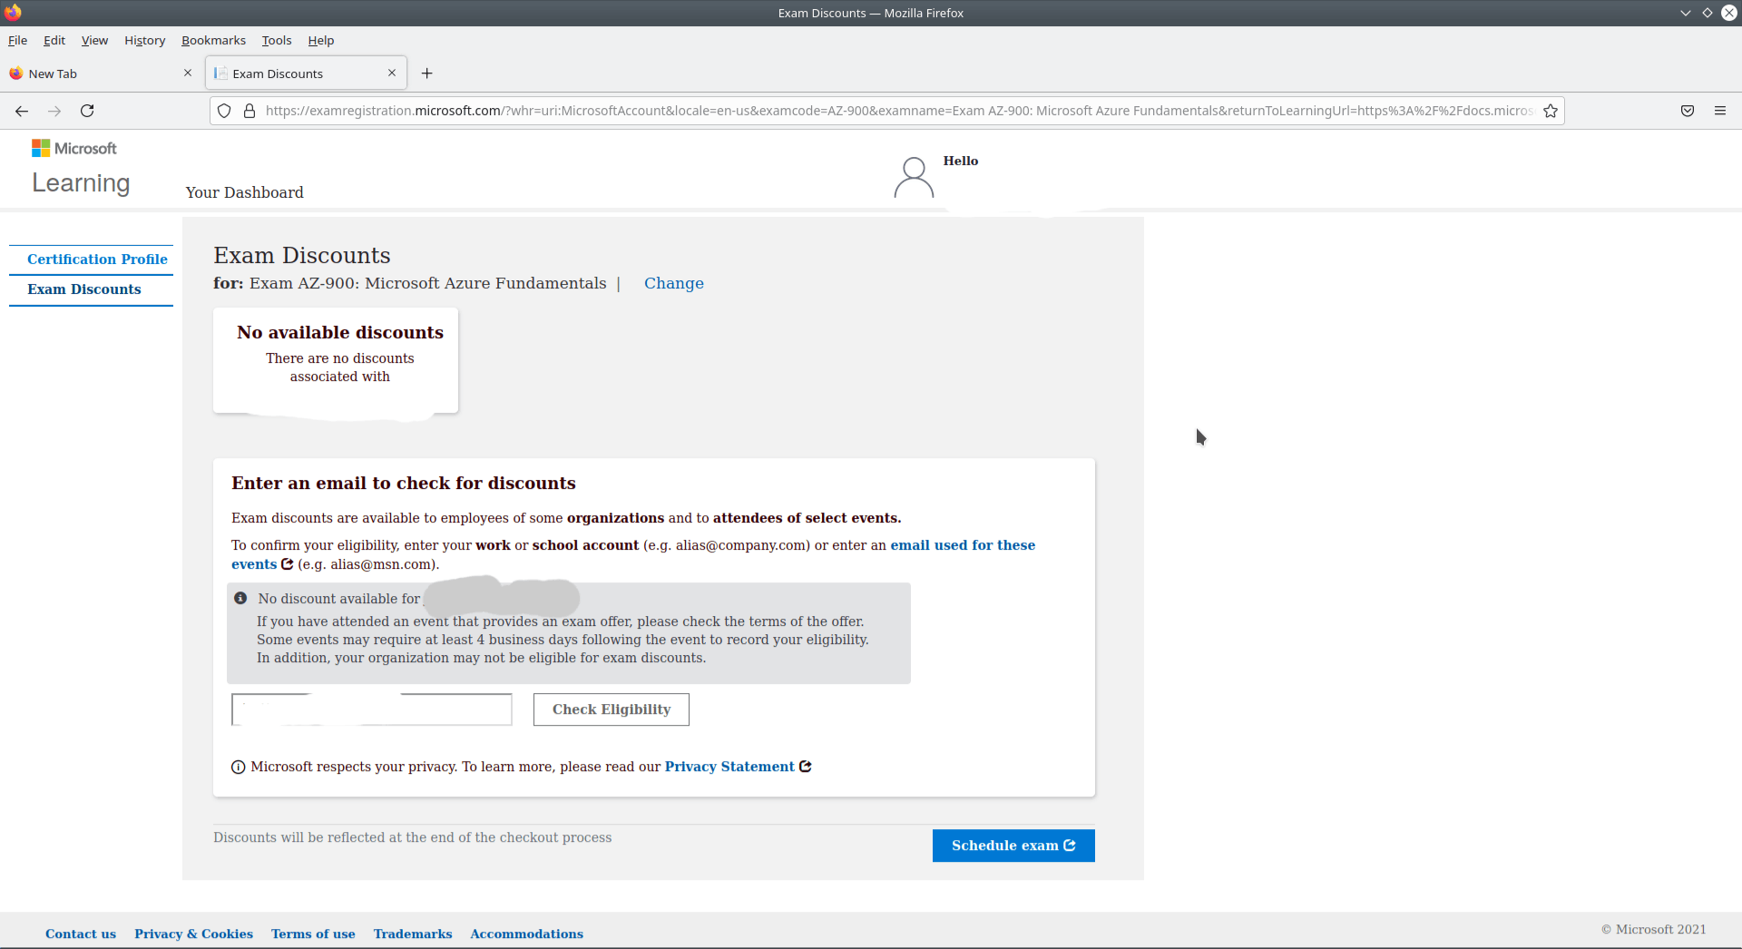This screenshot has width=1742, height=949.
Task: Open the Firefox hamburger menu
Action: click(1720, 111)
